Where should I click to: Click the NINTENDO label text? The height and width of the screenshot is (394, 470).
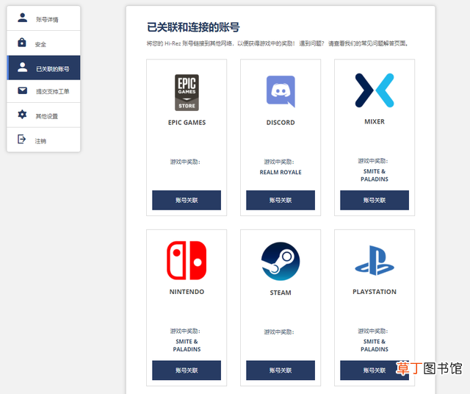[187, 292]
